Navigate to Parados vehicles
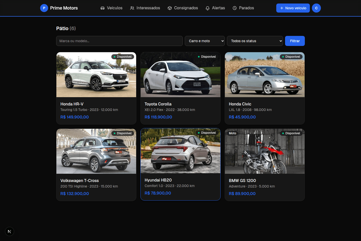Viewport: 361px width, 241px height. pyautogui.click(x=243, y=8)
